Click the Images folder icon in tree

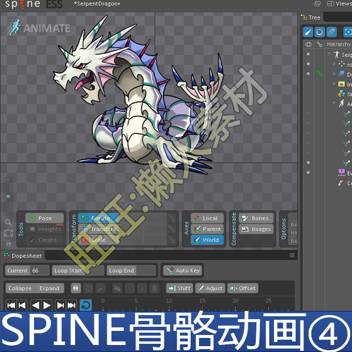[x=341, y=84]
